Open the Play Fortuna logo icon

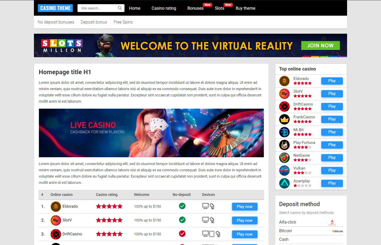tap(284, 145)
